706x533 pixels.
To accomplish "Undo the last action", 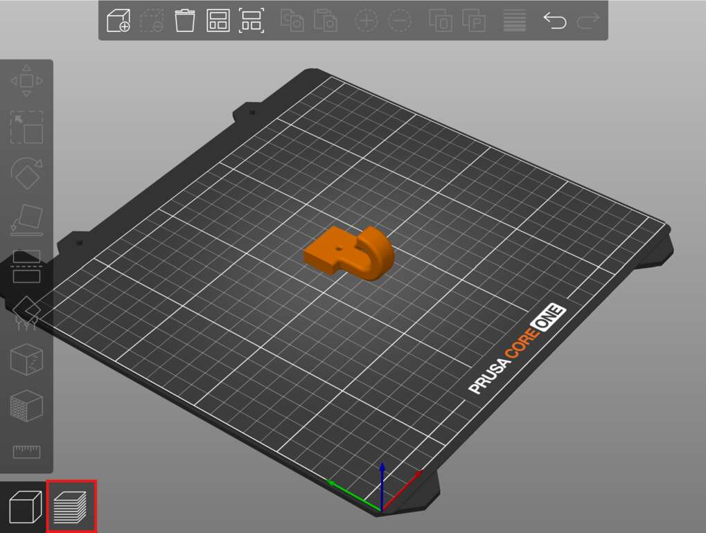I will [555, 21].
